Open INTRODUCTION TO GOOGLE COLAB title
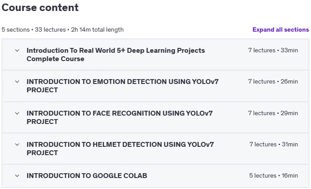Image resolution: width=311 pixels, height=189 pixels. coord(87,176)
